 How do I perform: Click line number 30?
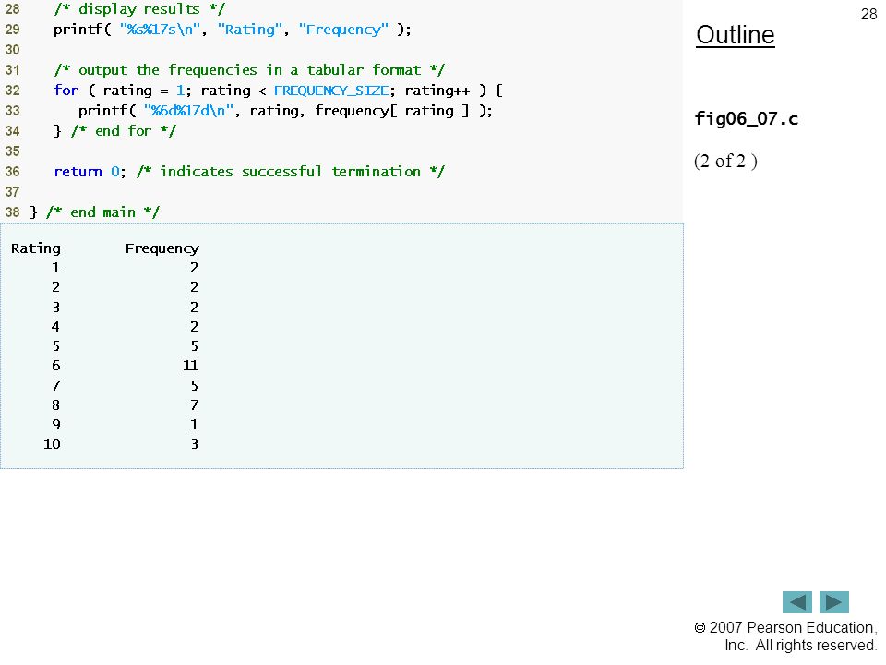click(12, 50)
